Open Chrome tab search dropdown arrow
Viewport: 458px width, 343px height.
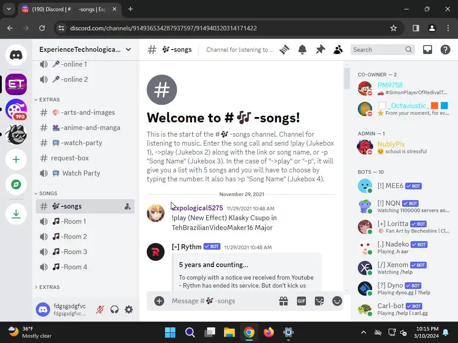[x=9, y=9]
